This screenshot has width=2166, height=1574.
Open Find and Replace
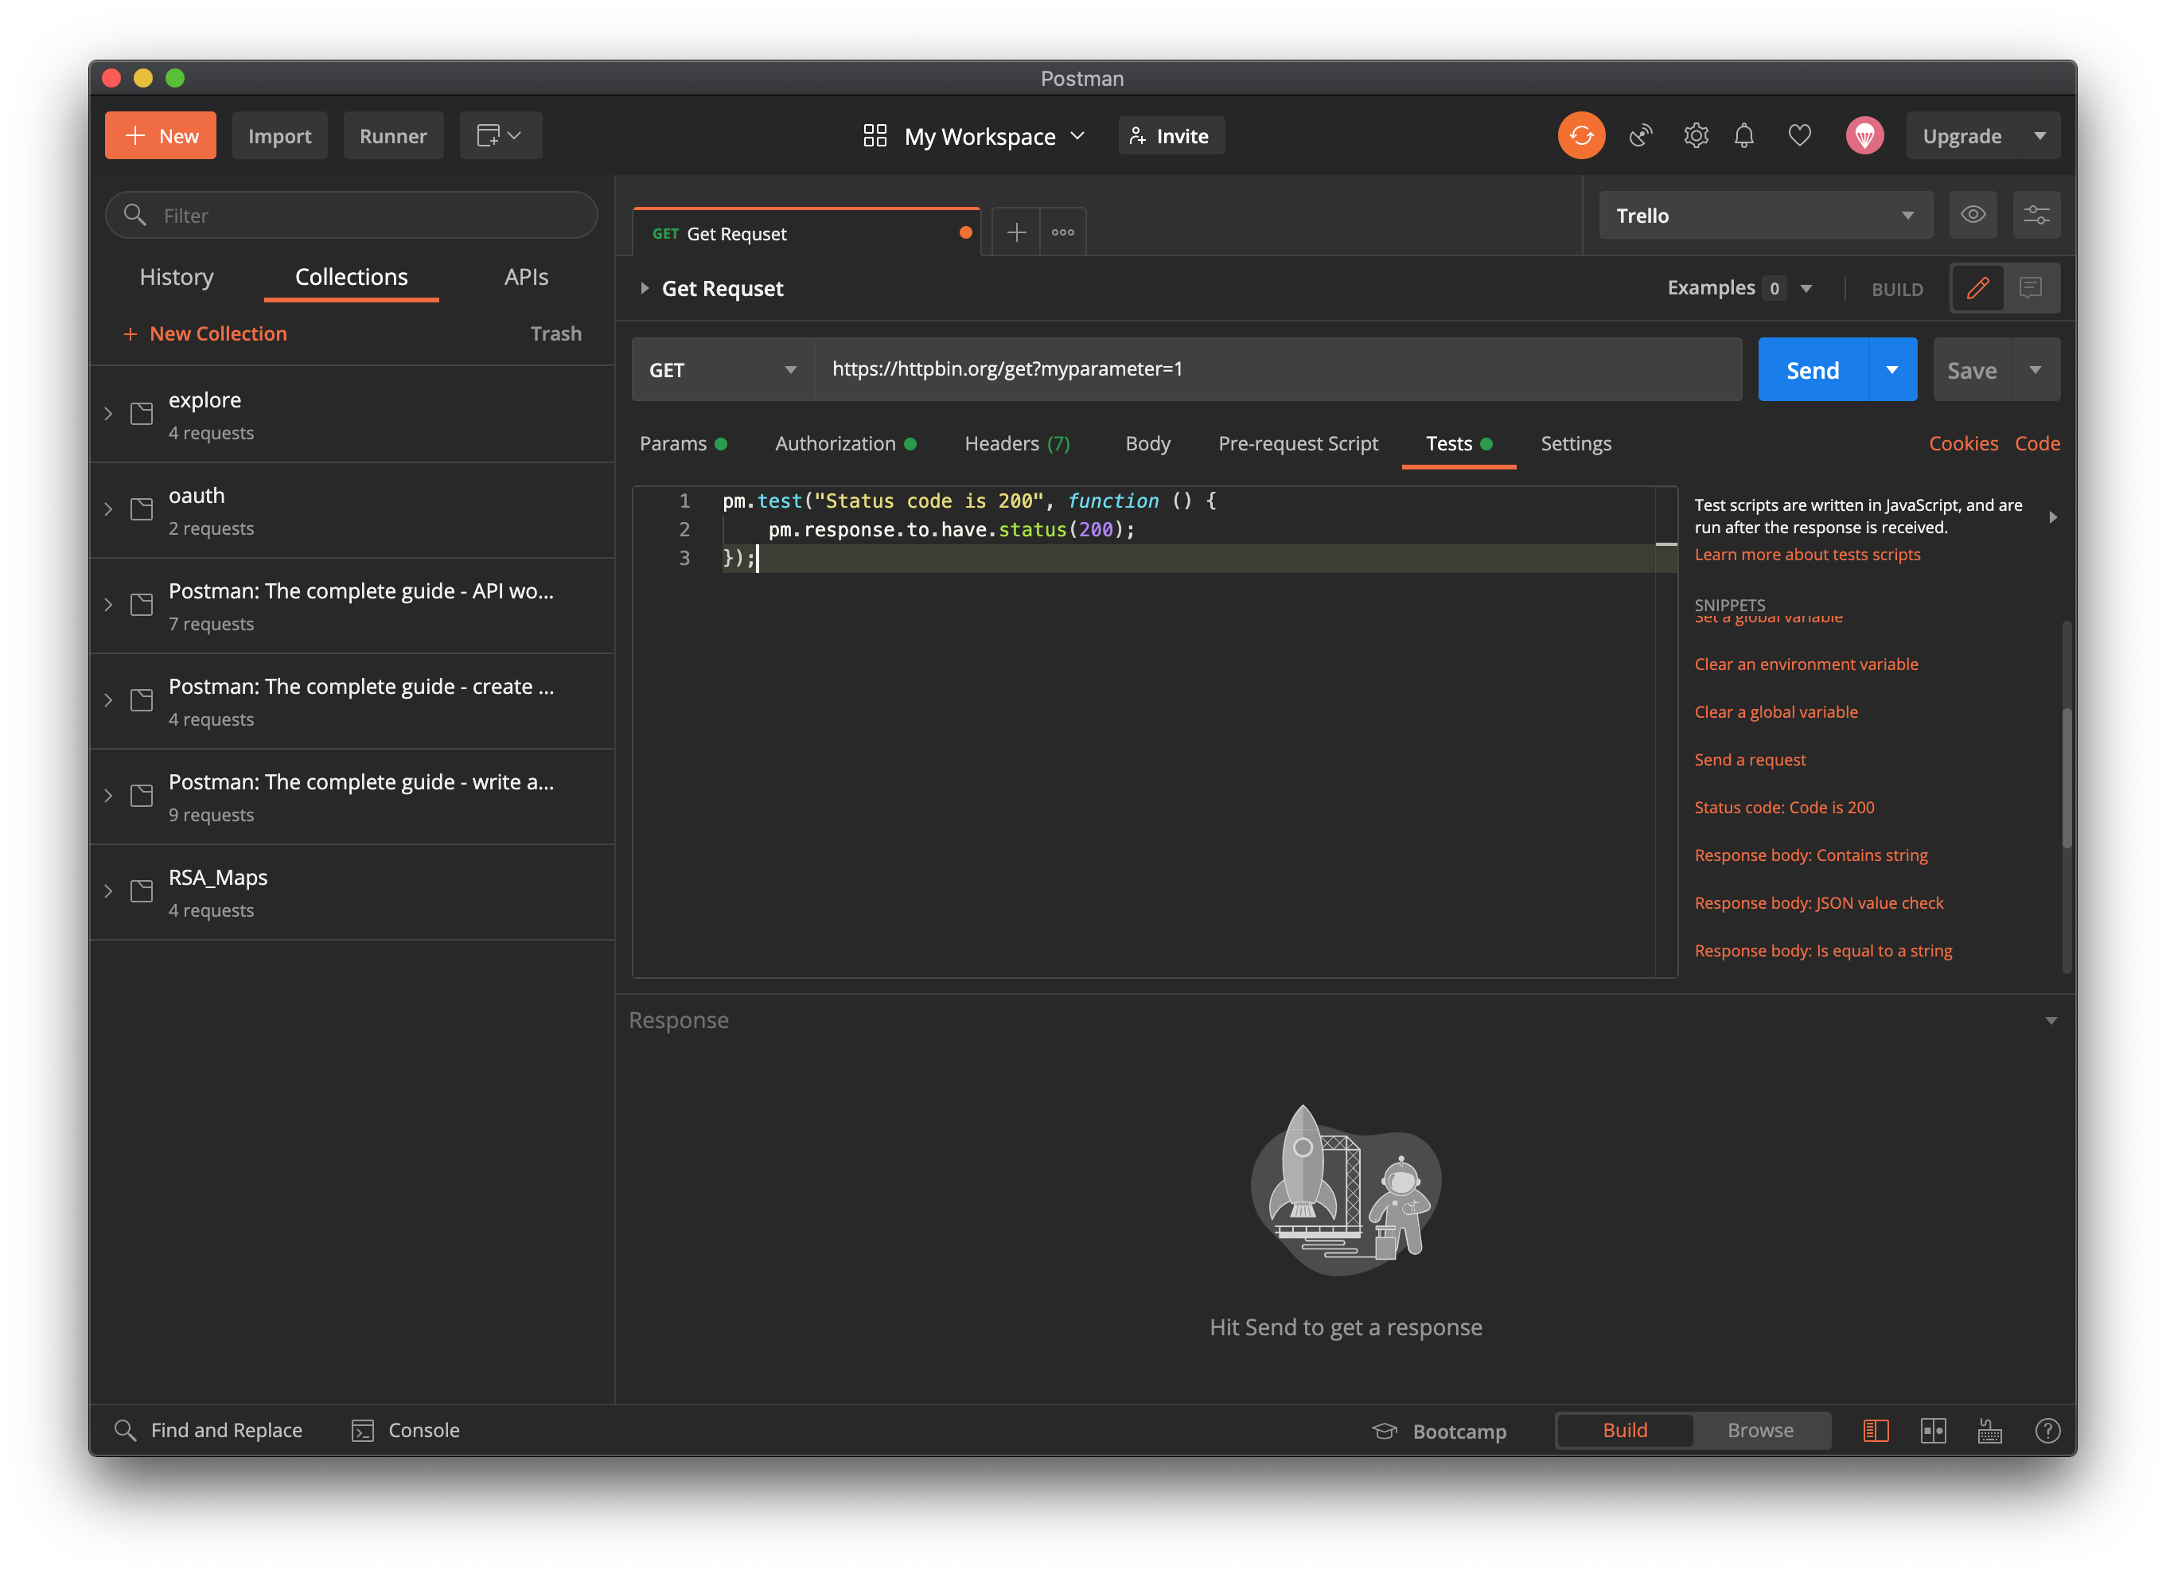[207, 1430]
